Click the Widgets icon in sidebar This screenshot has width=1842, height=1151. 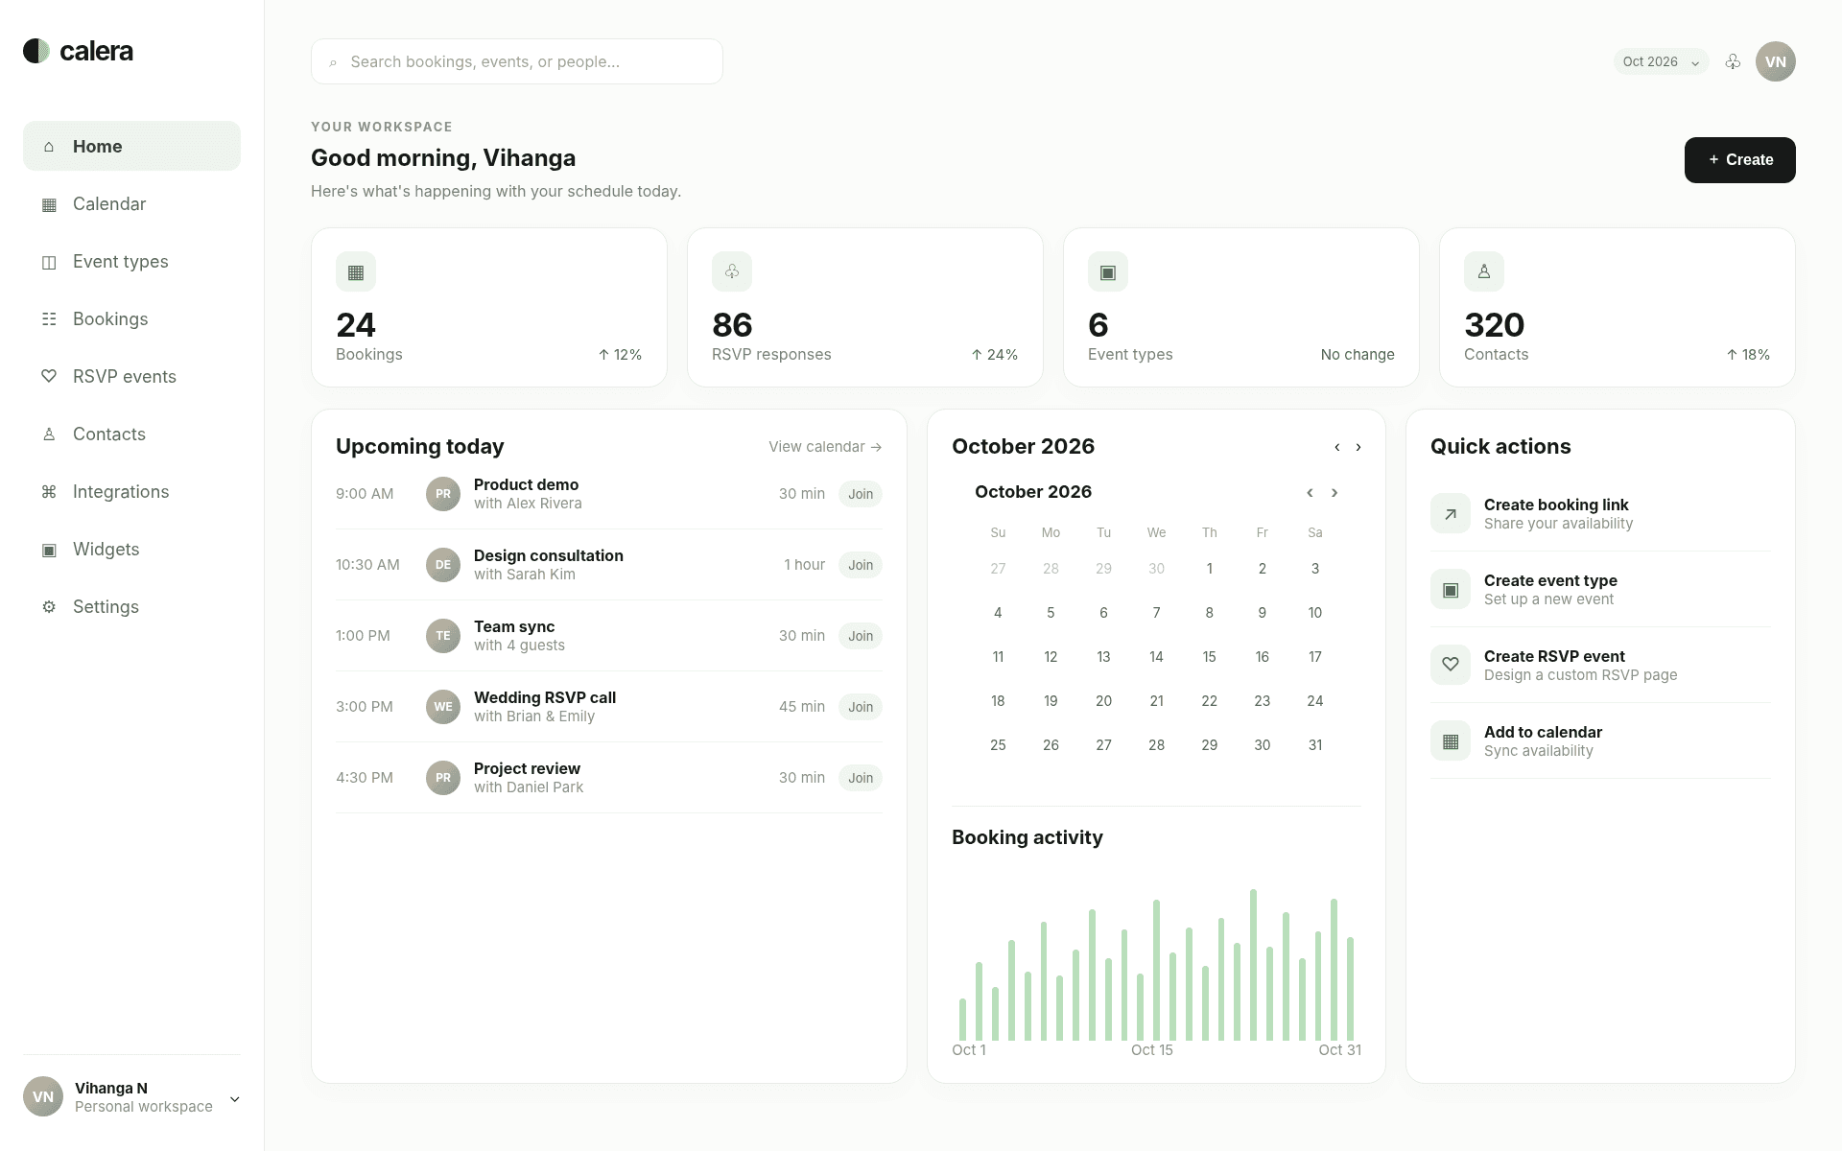tap(49, 550)
